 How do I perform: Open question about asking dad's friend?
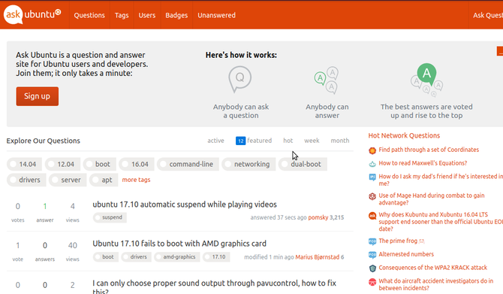pyautogui.click(x=441, y=180)
